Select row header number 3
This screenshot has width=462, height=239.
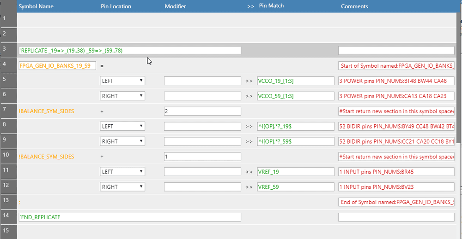click(x=8, y=50)
